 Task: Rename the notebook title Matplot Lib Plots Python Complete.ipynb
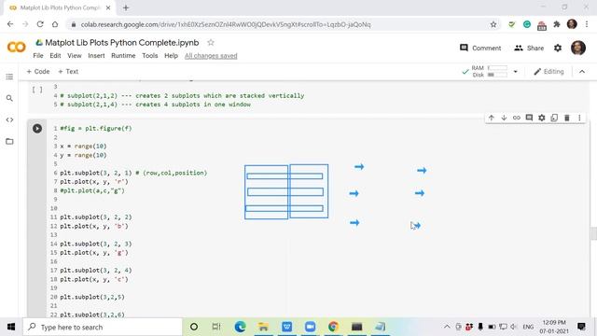tap(122, 42)
